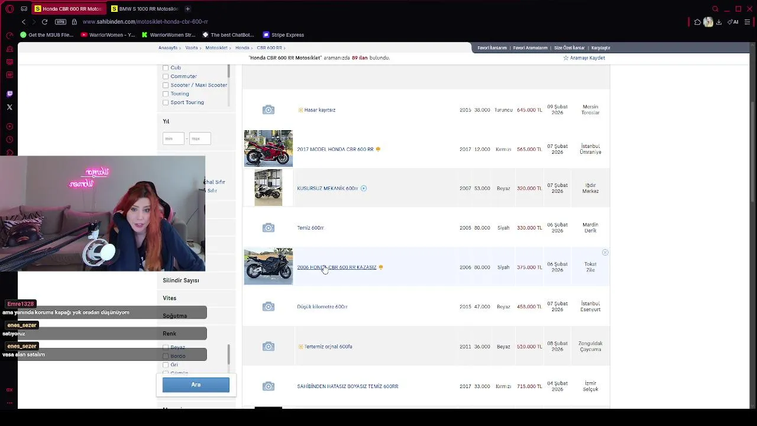757x426 pixels.
Task: Click the Aramayı Kaydet link
Action: click(587, 58)
